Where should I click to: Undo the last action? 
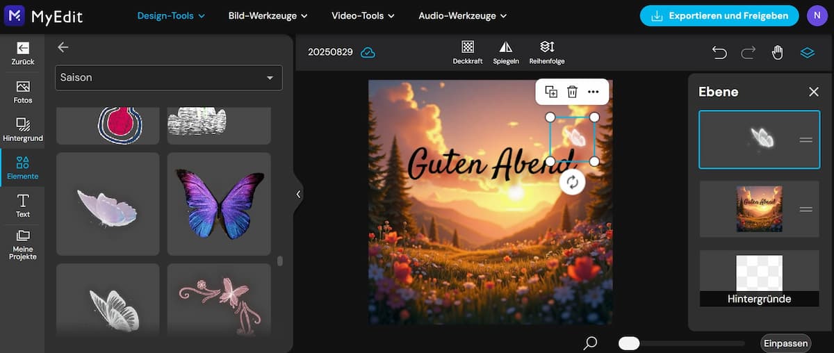point(719,53)
